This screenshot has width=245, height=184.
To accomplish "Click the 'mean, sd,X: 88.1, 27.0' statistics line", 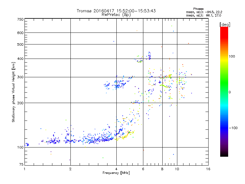I will click(x=204, y=15).
